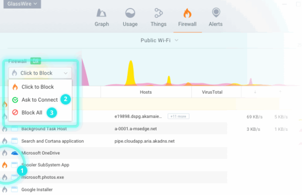This screenshot has width=302, height=195.
Task: Select the Spooler SubSystem App name
Action: (45, 165)
